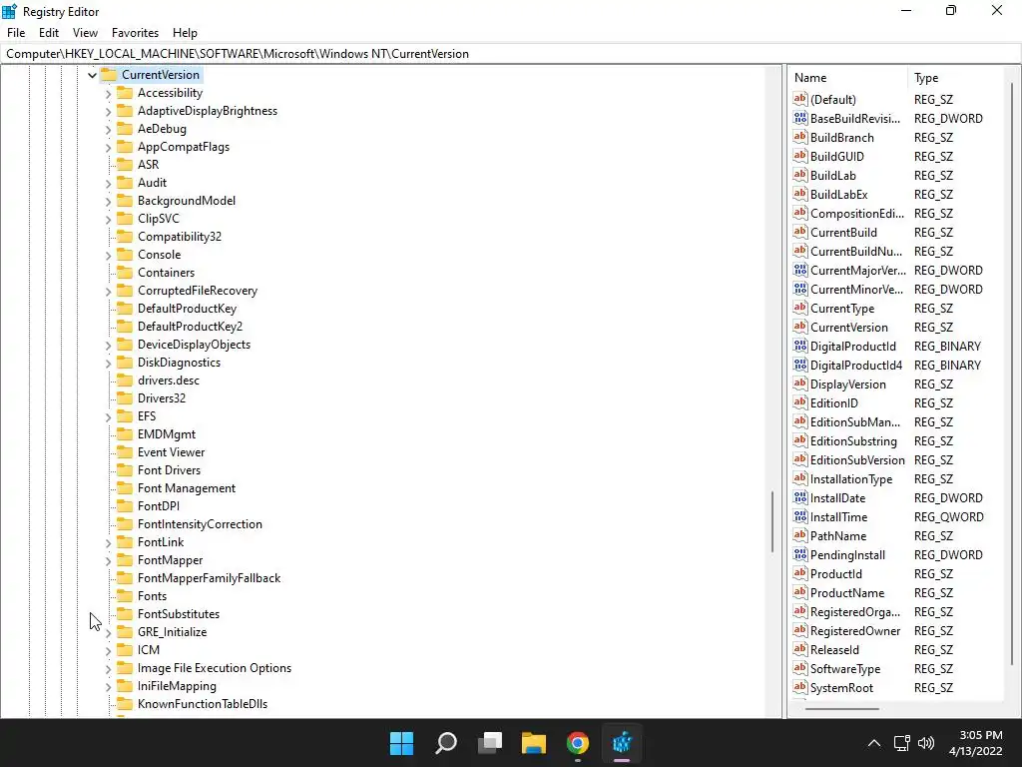Select the ProductId value

click(x=835, y=574)
